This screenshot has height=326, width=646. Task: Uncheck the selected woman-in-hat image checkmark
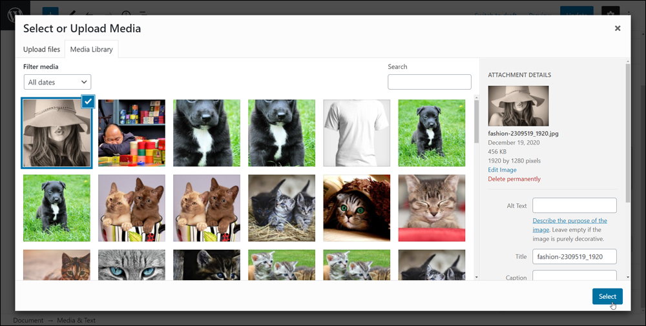click(x=88, y=101)
